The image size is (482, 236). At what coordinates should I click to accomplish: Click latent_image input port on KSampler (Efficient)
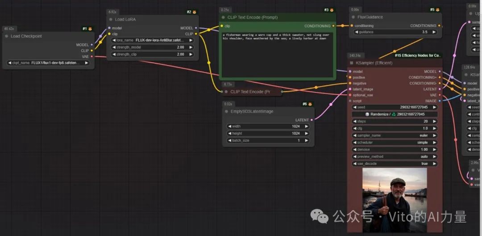point(350,89)
